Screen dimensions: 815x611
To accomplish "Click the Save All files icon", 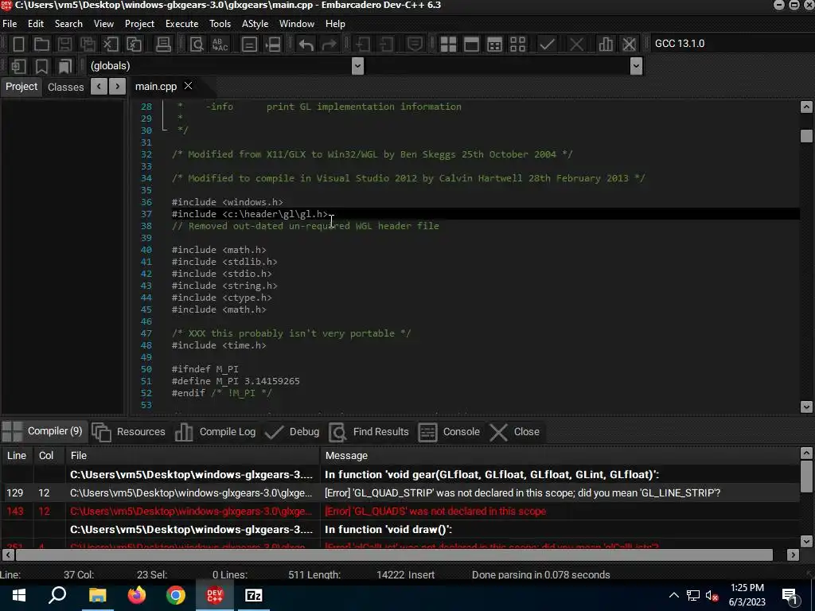I will coord(88,45).
